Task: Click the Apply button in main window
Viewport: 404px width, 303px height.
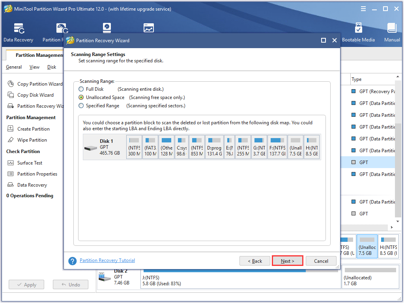Action: click(x=26, y=284)
